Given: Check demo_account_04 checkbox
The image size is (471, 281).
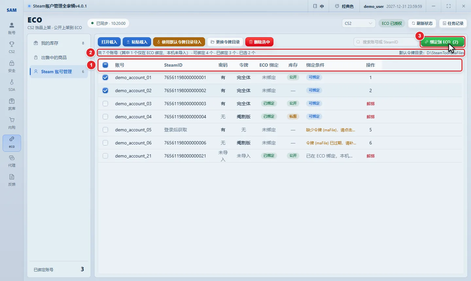Looking at the screenshot, I should (x=105, y=117).
